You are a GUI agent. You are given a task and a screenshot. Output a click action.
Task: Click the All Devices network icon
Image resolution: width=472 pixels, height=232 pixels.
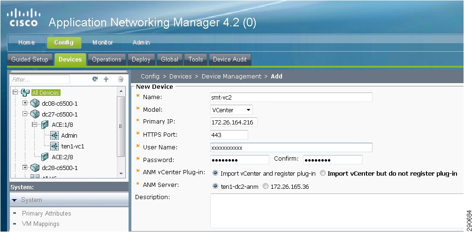click(25, 93)
